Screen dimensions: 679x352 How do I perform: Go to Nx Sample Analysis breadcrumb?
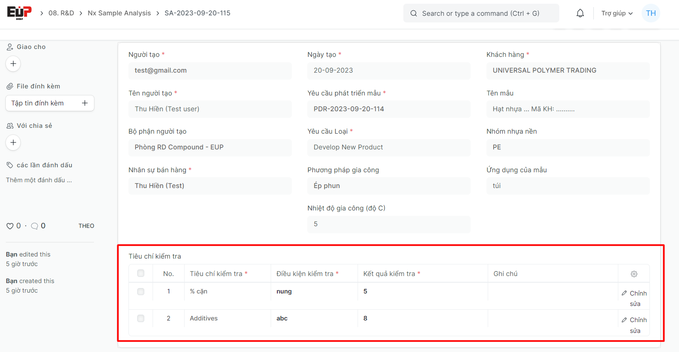(x=119, y=13)
